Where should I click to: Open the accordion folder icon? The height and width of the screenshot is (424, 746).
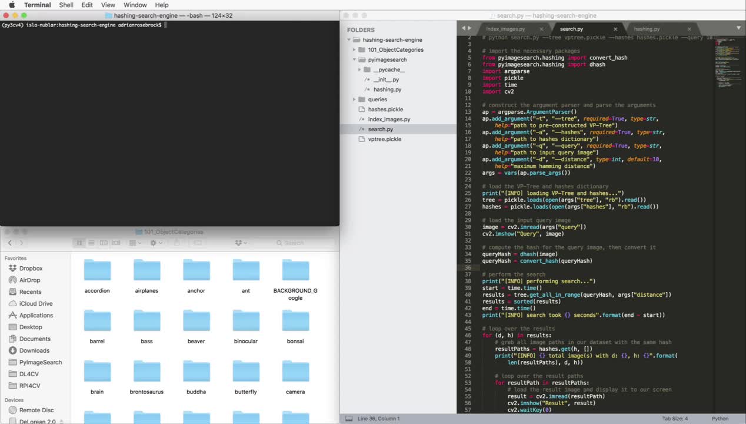pos(97,270)
